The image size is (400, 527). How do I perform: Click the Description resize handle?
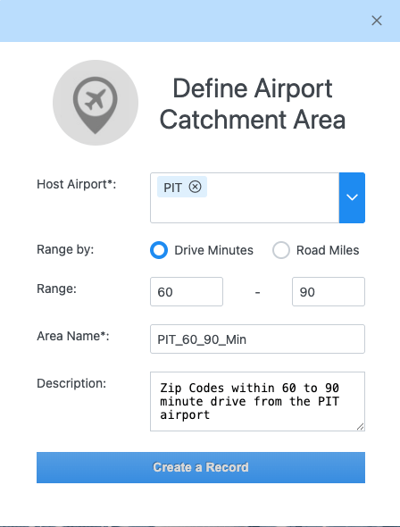click(361, 427)
